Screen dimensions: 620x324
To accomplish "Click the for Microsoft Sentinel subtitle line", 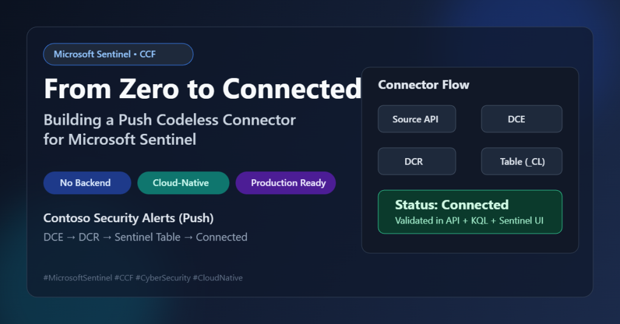I will click(120, 140).
